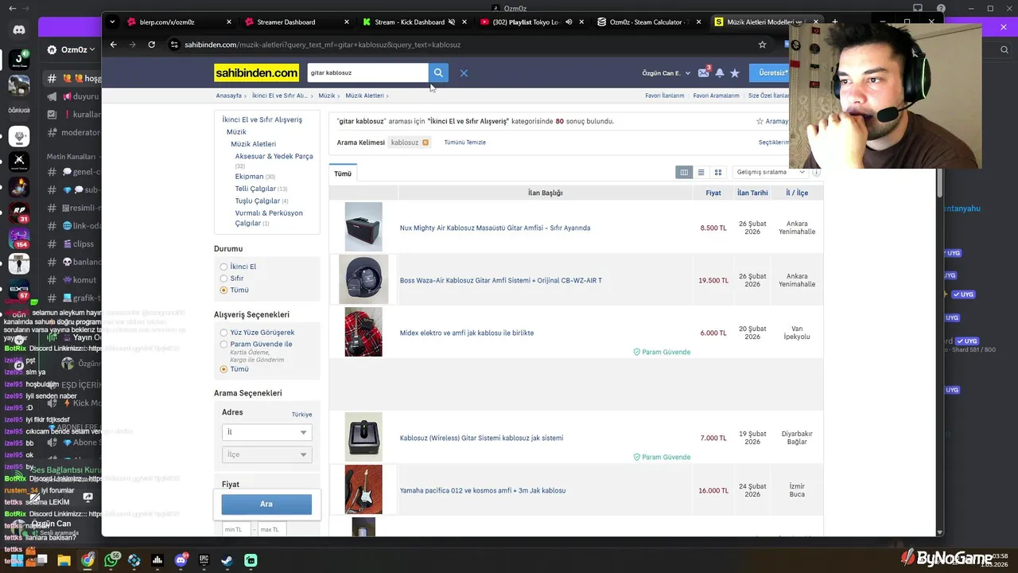The height and width of the screenshot is (573, 1018).
Task: Click the 'Ara' search button
Action: (x=266, y=504)
